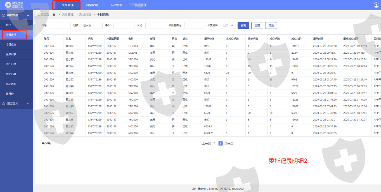Screen dimensions: 381x192
Task: Go to 上一页 previous page
Action: (x=206, y=143)
